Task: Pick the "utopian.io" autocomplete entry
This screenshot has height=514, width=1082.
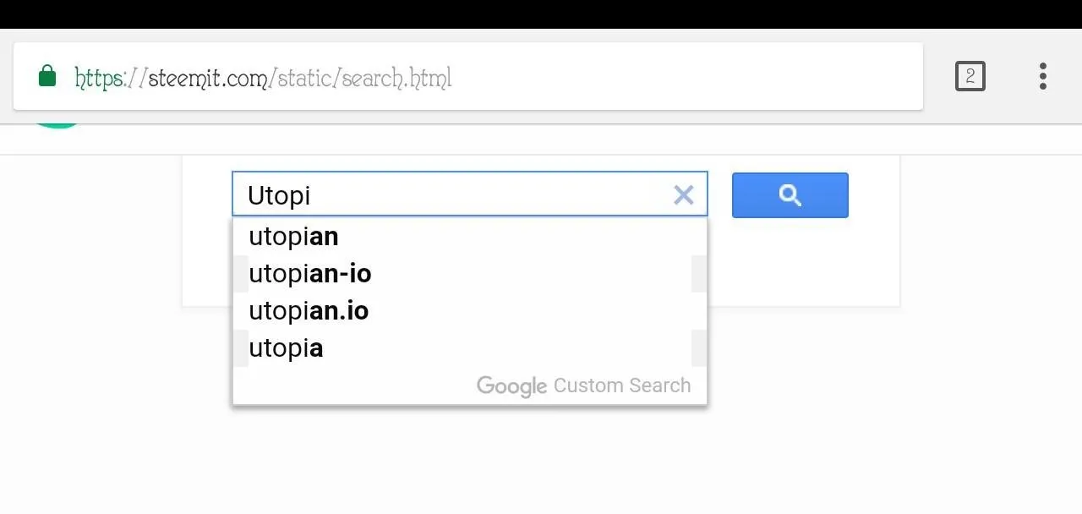Action: point(469,311)
